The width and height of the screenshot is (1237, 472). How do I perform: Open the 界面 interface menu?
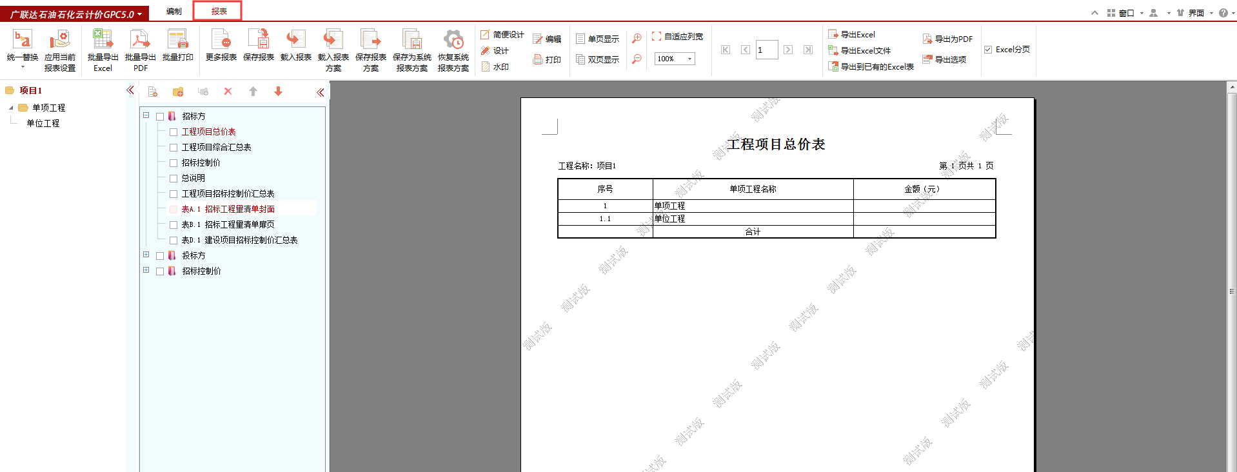pyautogui.click(x=1195, y=13)
